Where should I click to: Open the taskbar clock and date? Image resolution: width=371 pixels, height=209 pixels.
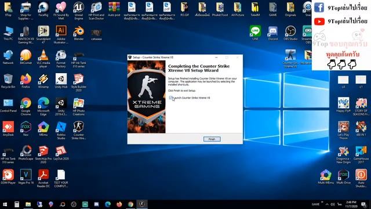(351, 204)
